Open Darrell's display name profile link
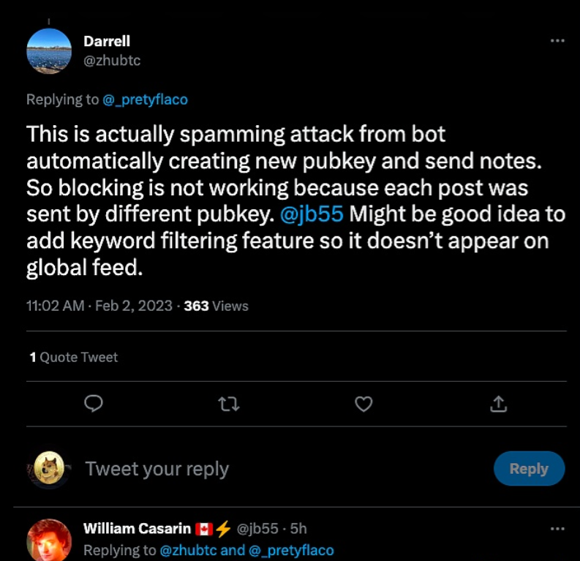The image size is (580, 561). click(107, 42)
